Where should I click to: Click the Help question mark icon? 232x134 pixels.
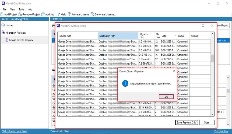59,14
